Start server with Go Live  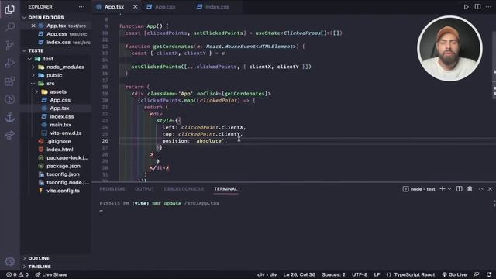(x=454, y=274)
